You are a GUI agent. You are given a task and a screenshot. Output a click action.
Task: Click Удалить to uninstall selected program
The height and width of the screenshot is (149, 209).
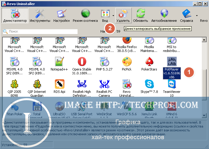pos(123,16)
